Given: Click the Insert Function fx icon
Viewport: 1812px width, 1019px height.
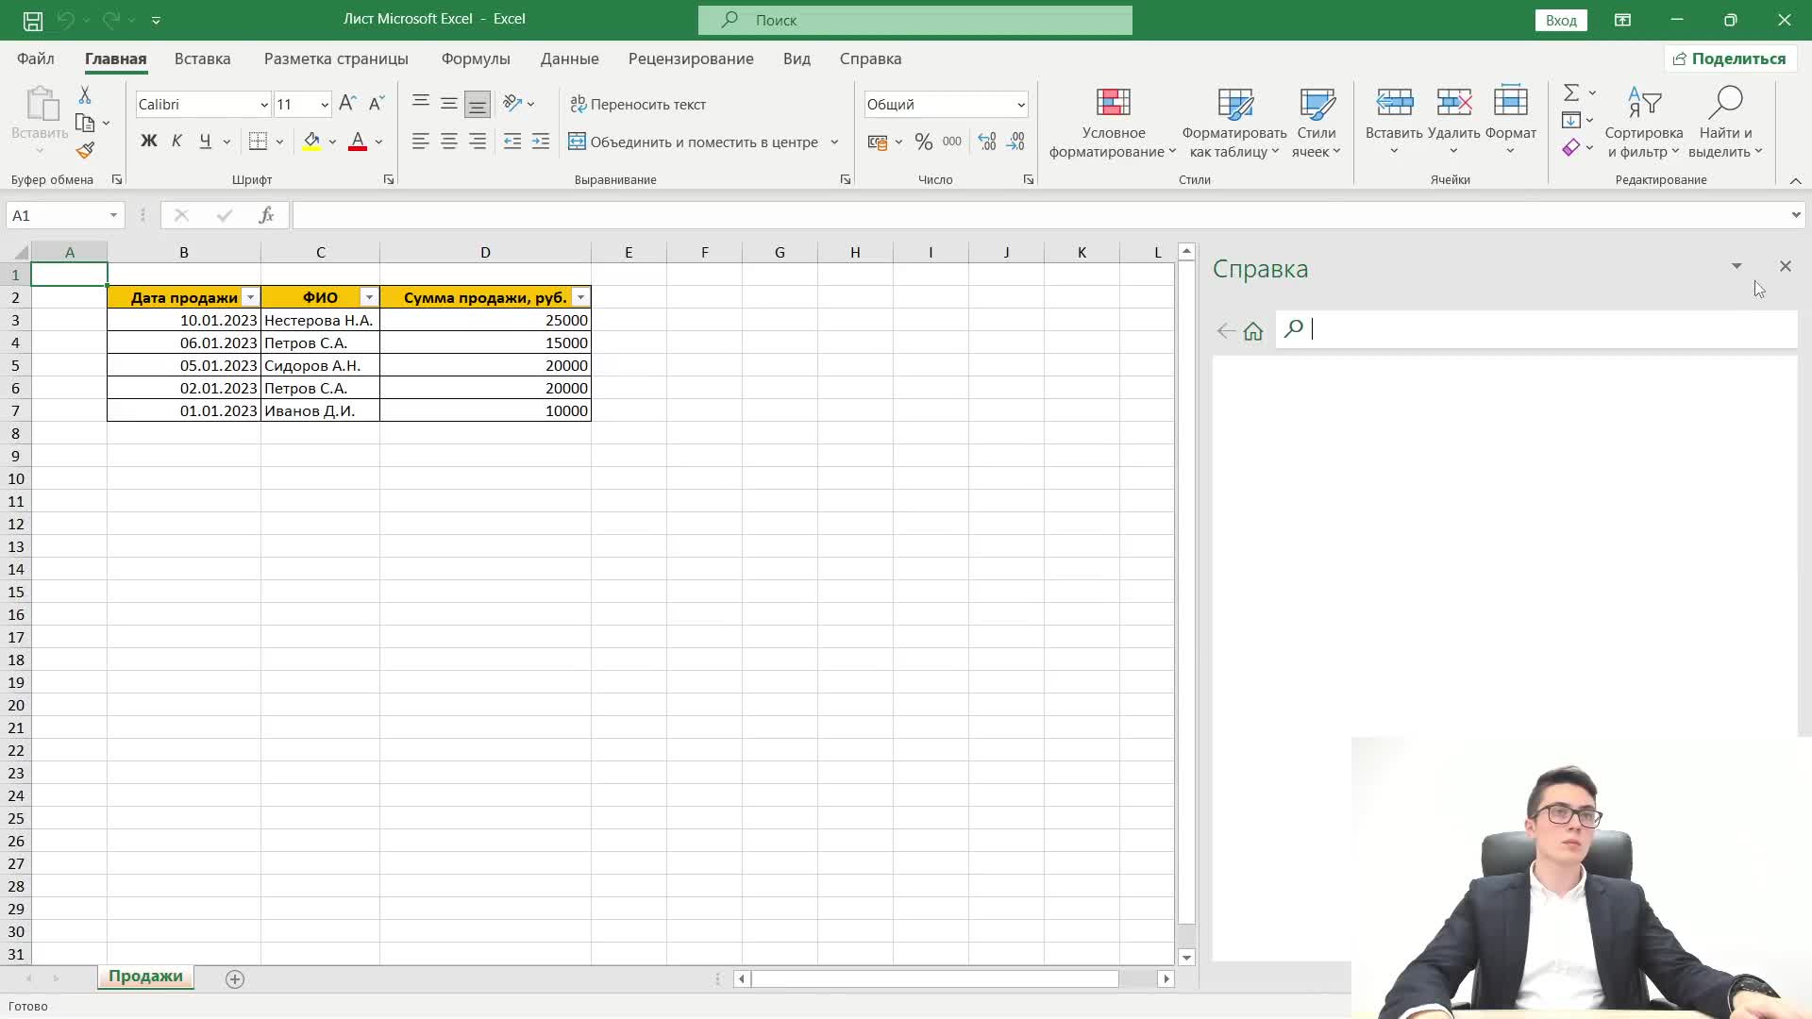Looking at the screenshot, I should [x=266, y=215].
